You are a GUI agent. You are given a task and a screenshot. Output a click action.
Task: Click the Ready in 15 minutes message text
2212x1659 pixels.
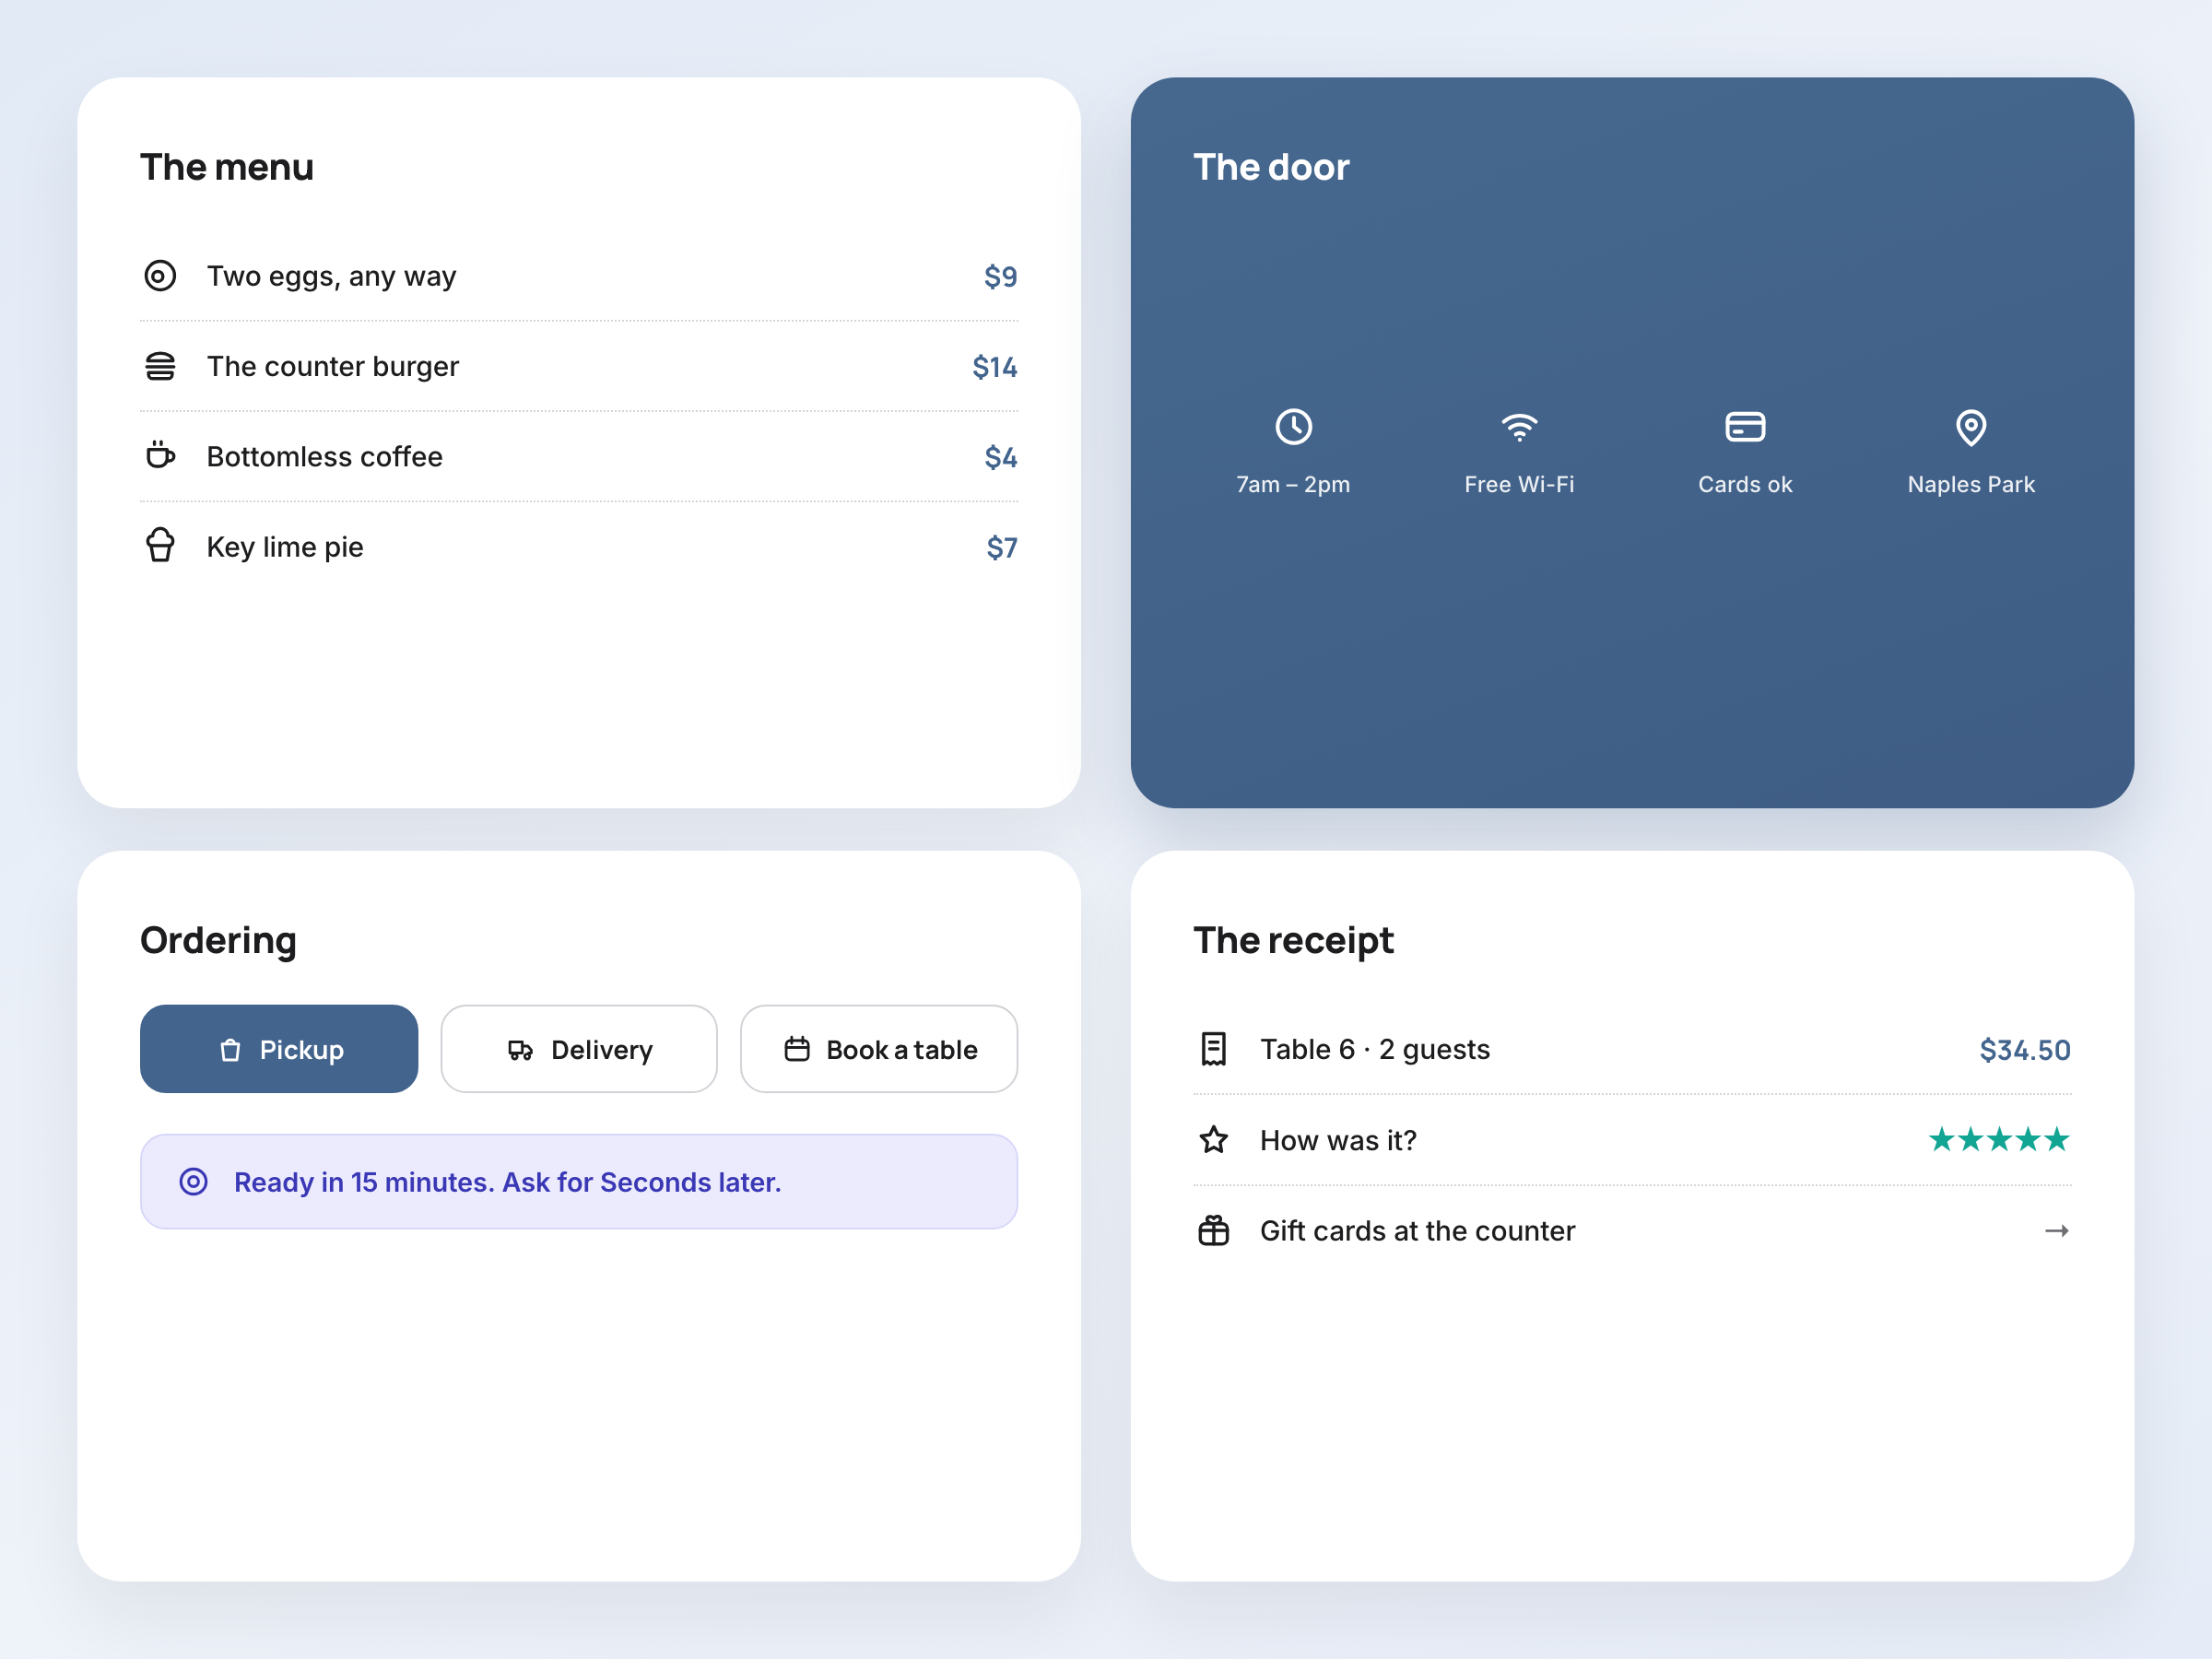507,1182
